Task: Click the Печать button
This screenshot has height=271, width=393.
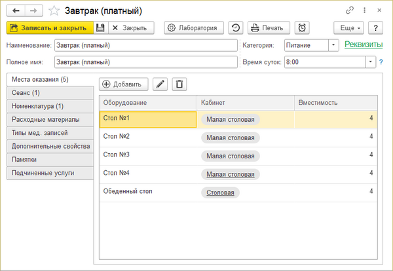Action: point(269,27)
